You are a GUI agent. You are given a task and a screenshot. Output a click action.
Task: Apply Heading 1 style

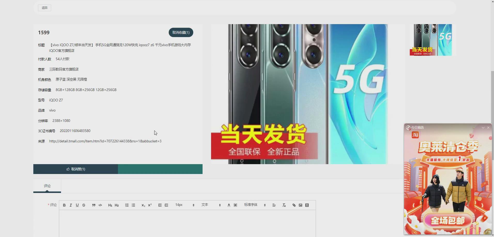[x=110, y=205]
